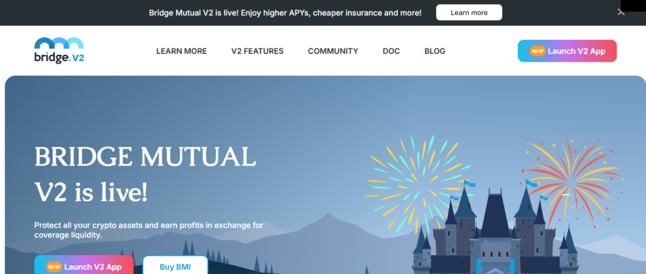The image size is (646, 274).
Task: Open the LEARN MORE navigation item
Action: click(x=181, y=51)
